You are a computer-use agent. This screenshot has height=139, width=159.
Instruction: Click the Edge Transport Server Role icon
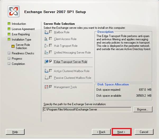pos(46,62)
